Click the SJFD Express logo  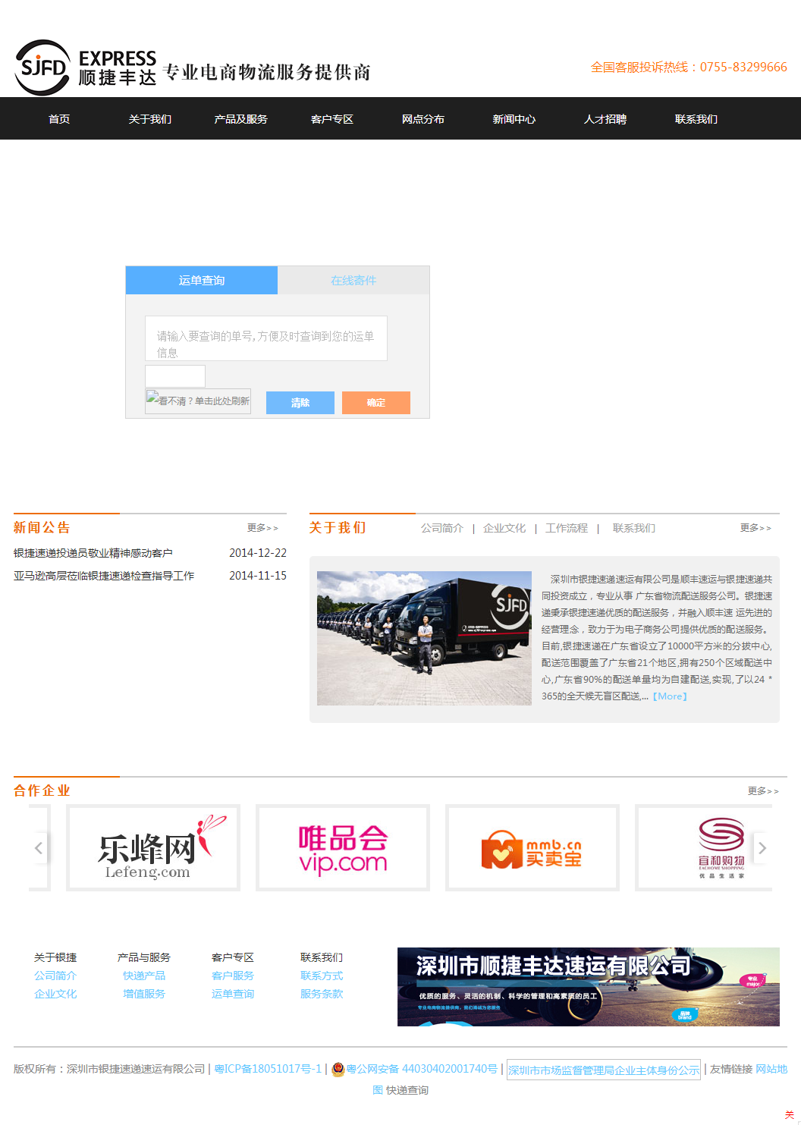86,68
